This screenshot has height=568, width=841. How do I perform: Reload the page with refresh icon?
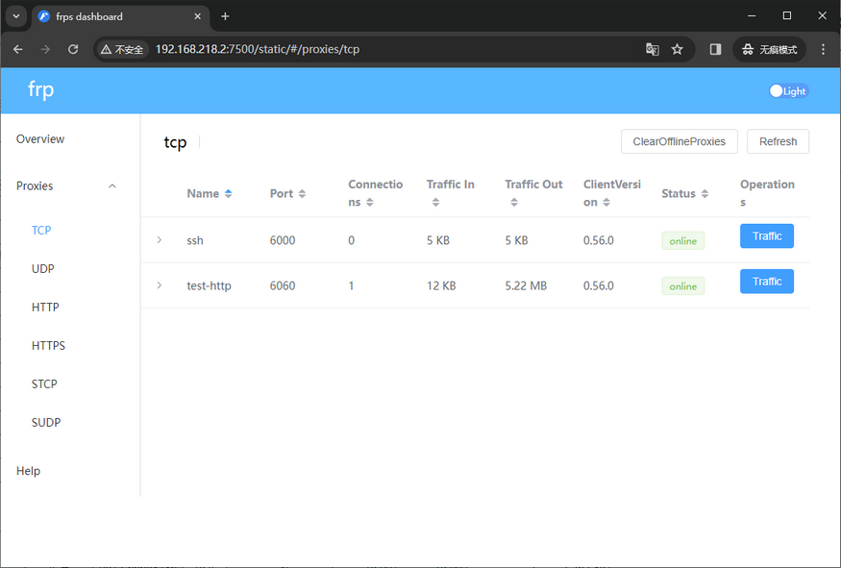point(73,49)
